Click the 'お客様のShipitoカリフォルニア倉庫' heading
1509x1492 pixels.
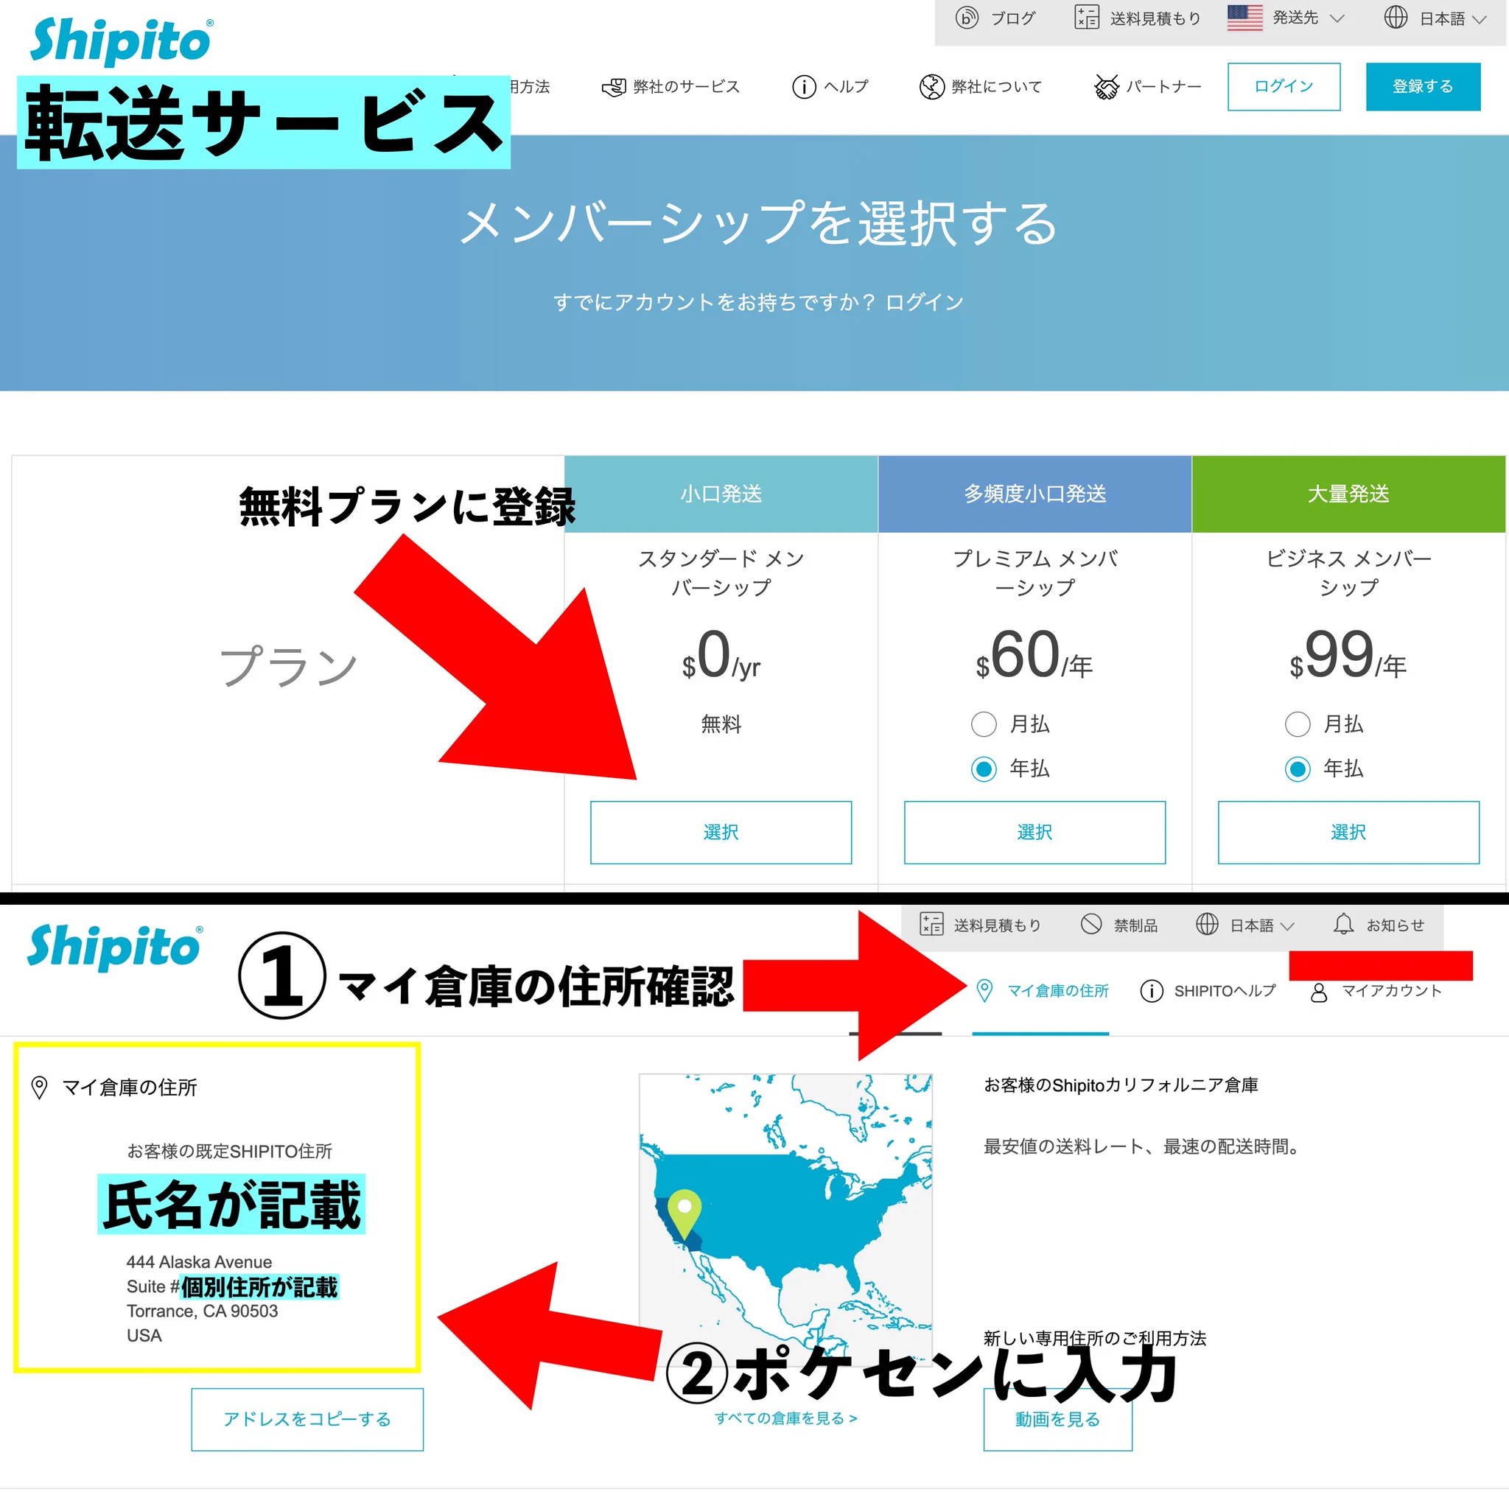1121,1085
